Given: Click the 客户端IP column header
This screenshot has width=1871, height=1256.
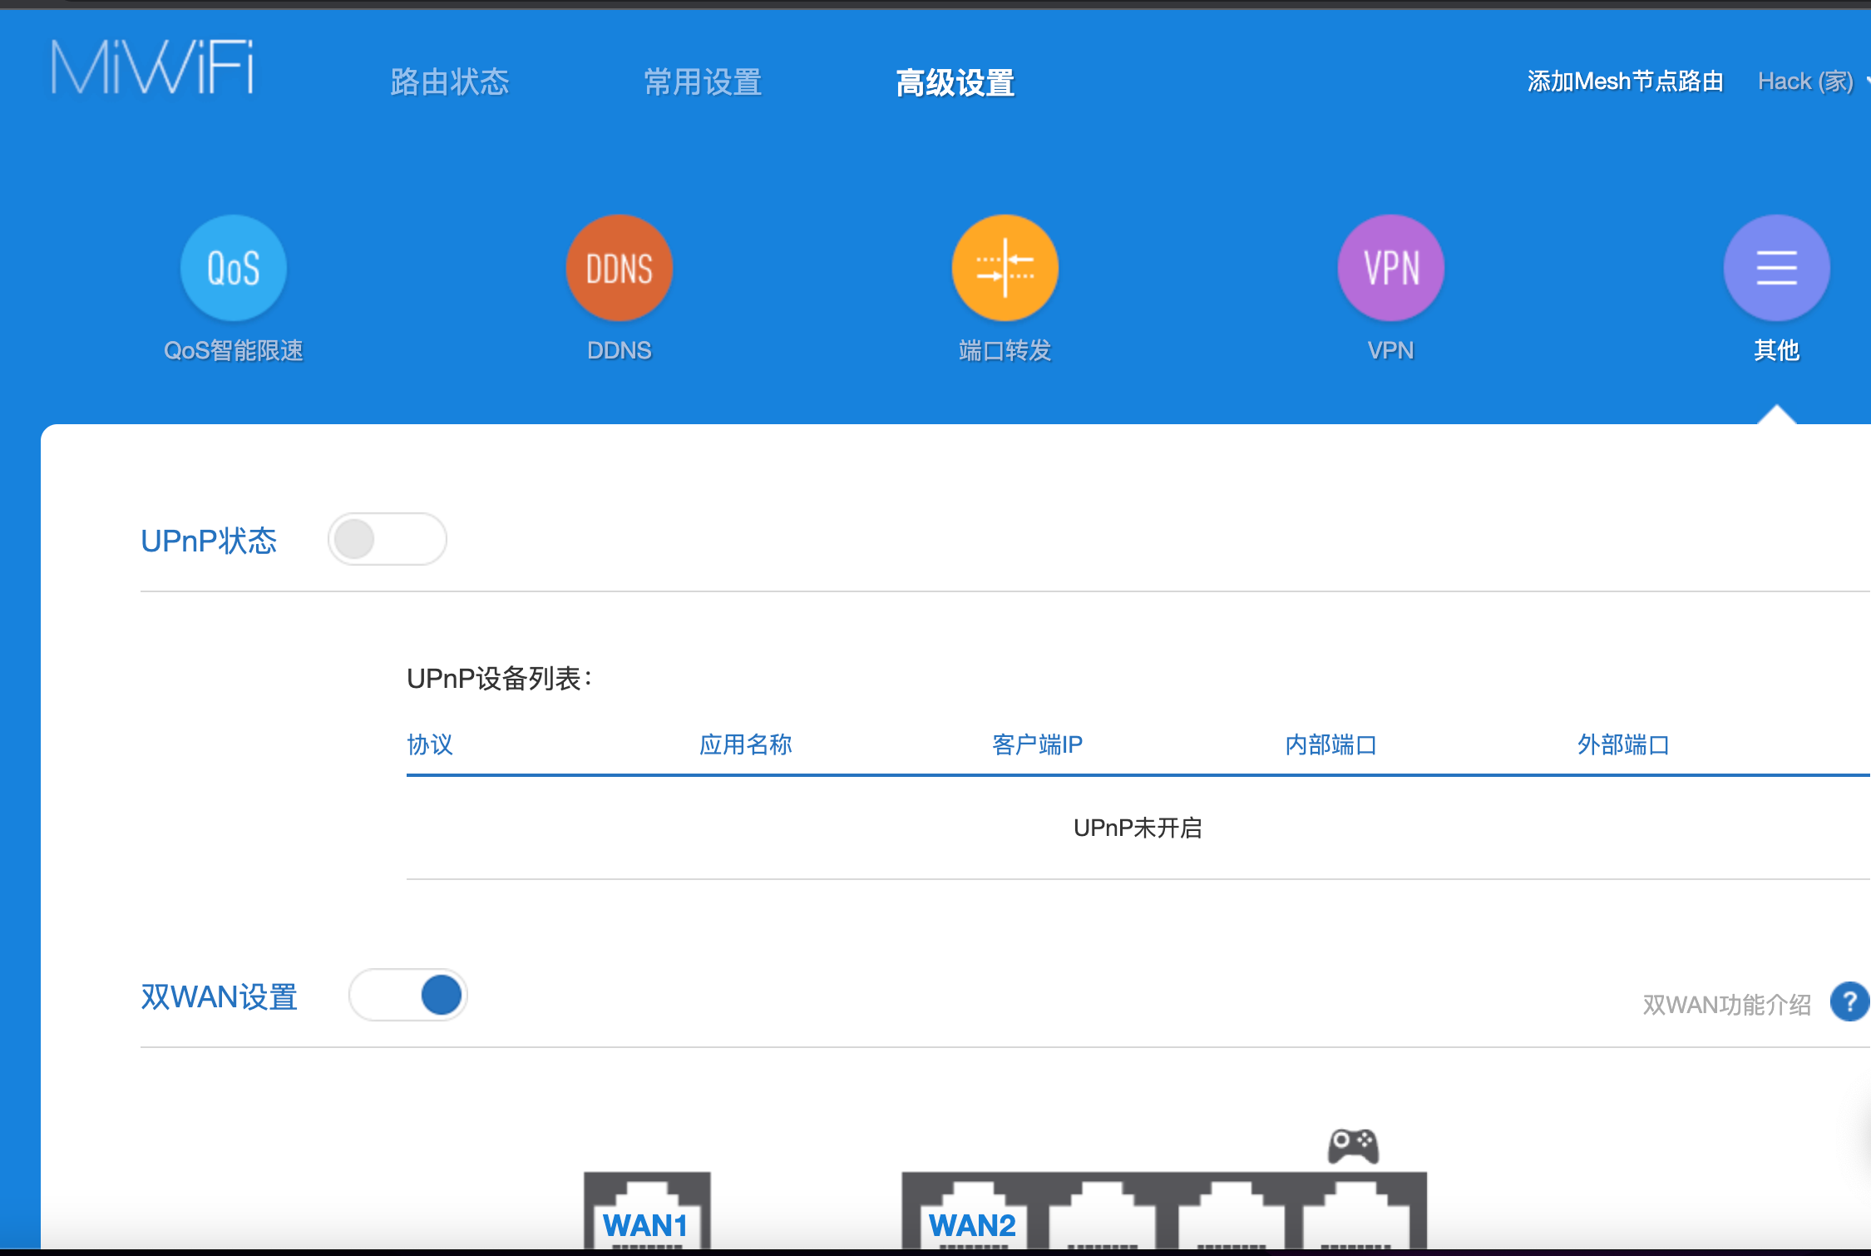Looking at the screenshot, I should 1037,744.
